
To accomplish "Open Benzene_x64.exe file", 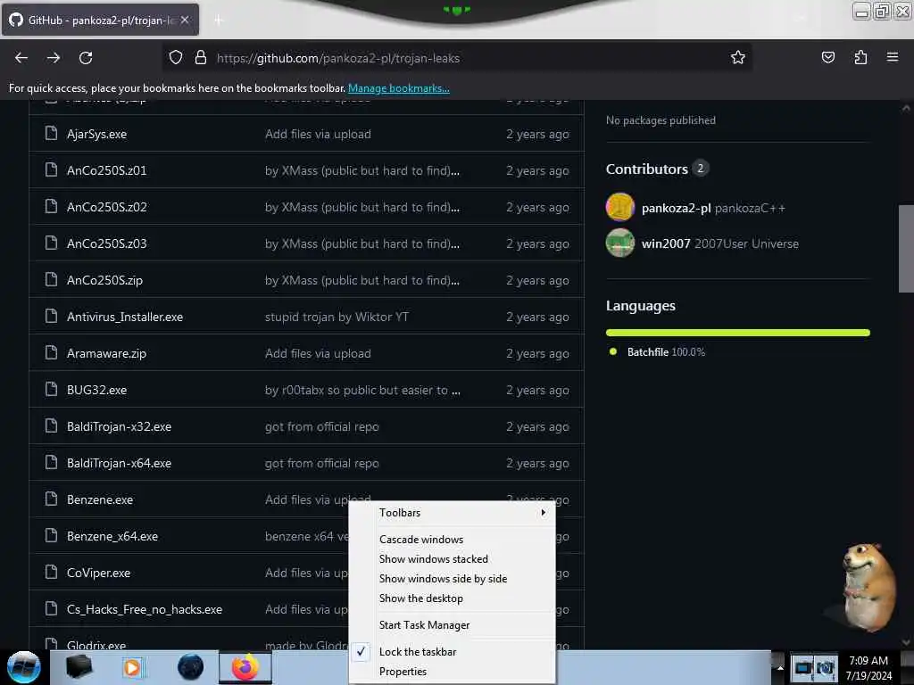I will 112,536.
